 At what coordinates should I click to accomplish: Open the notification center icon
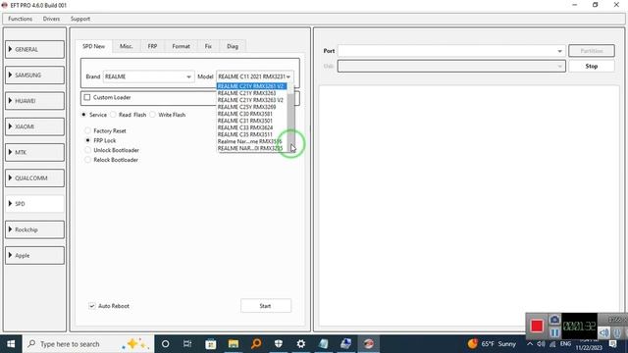612,344
